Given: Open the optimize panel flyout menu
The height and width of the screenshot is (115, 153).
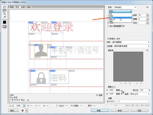Looking at the screenshot, I should click(147, 7).
